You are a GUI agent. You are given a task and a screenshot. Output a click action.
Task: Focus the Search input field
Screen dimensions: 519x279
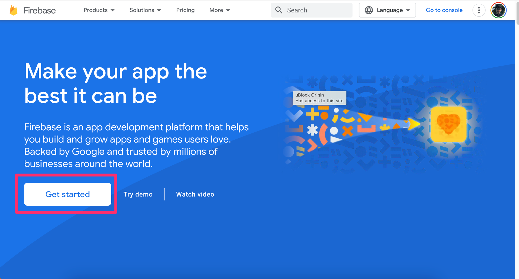pyautogui.click(x=312, y=10)
